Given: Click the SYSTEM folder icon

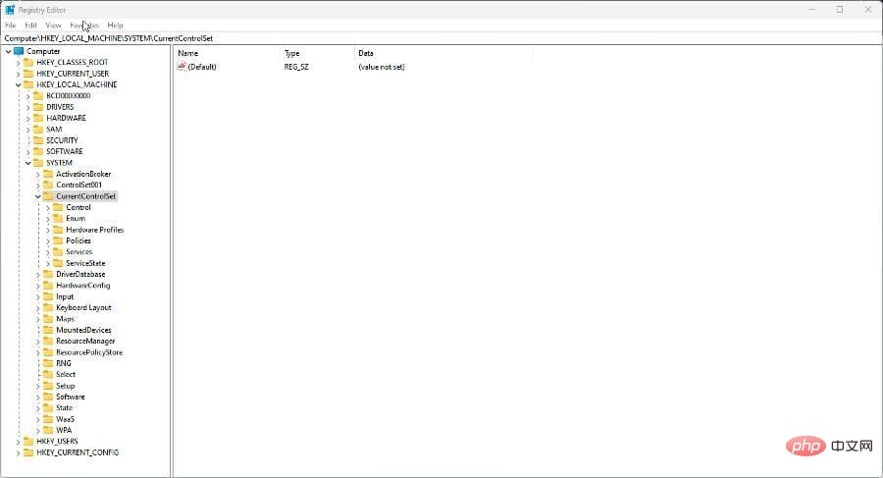Looking at the screenshot, I should coord(38,162).
